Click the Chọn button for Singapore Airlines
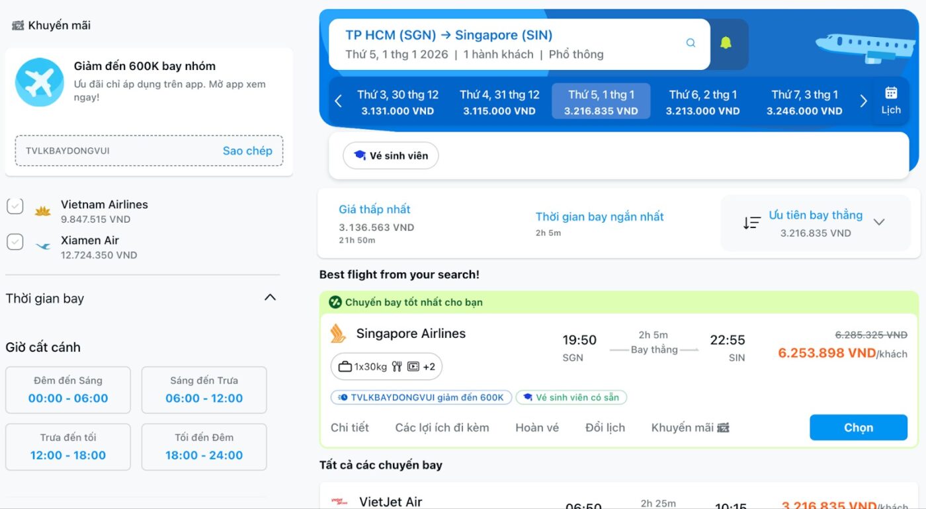Viewport: 926px width, 509px height. coord(858,428)
